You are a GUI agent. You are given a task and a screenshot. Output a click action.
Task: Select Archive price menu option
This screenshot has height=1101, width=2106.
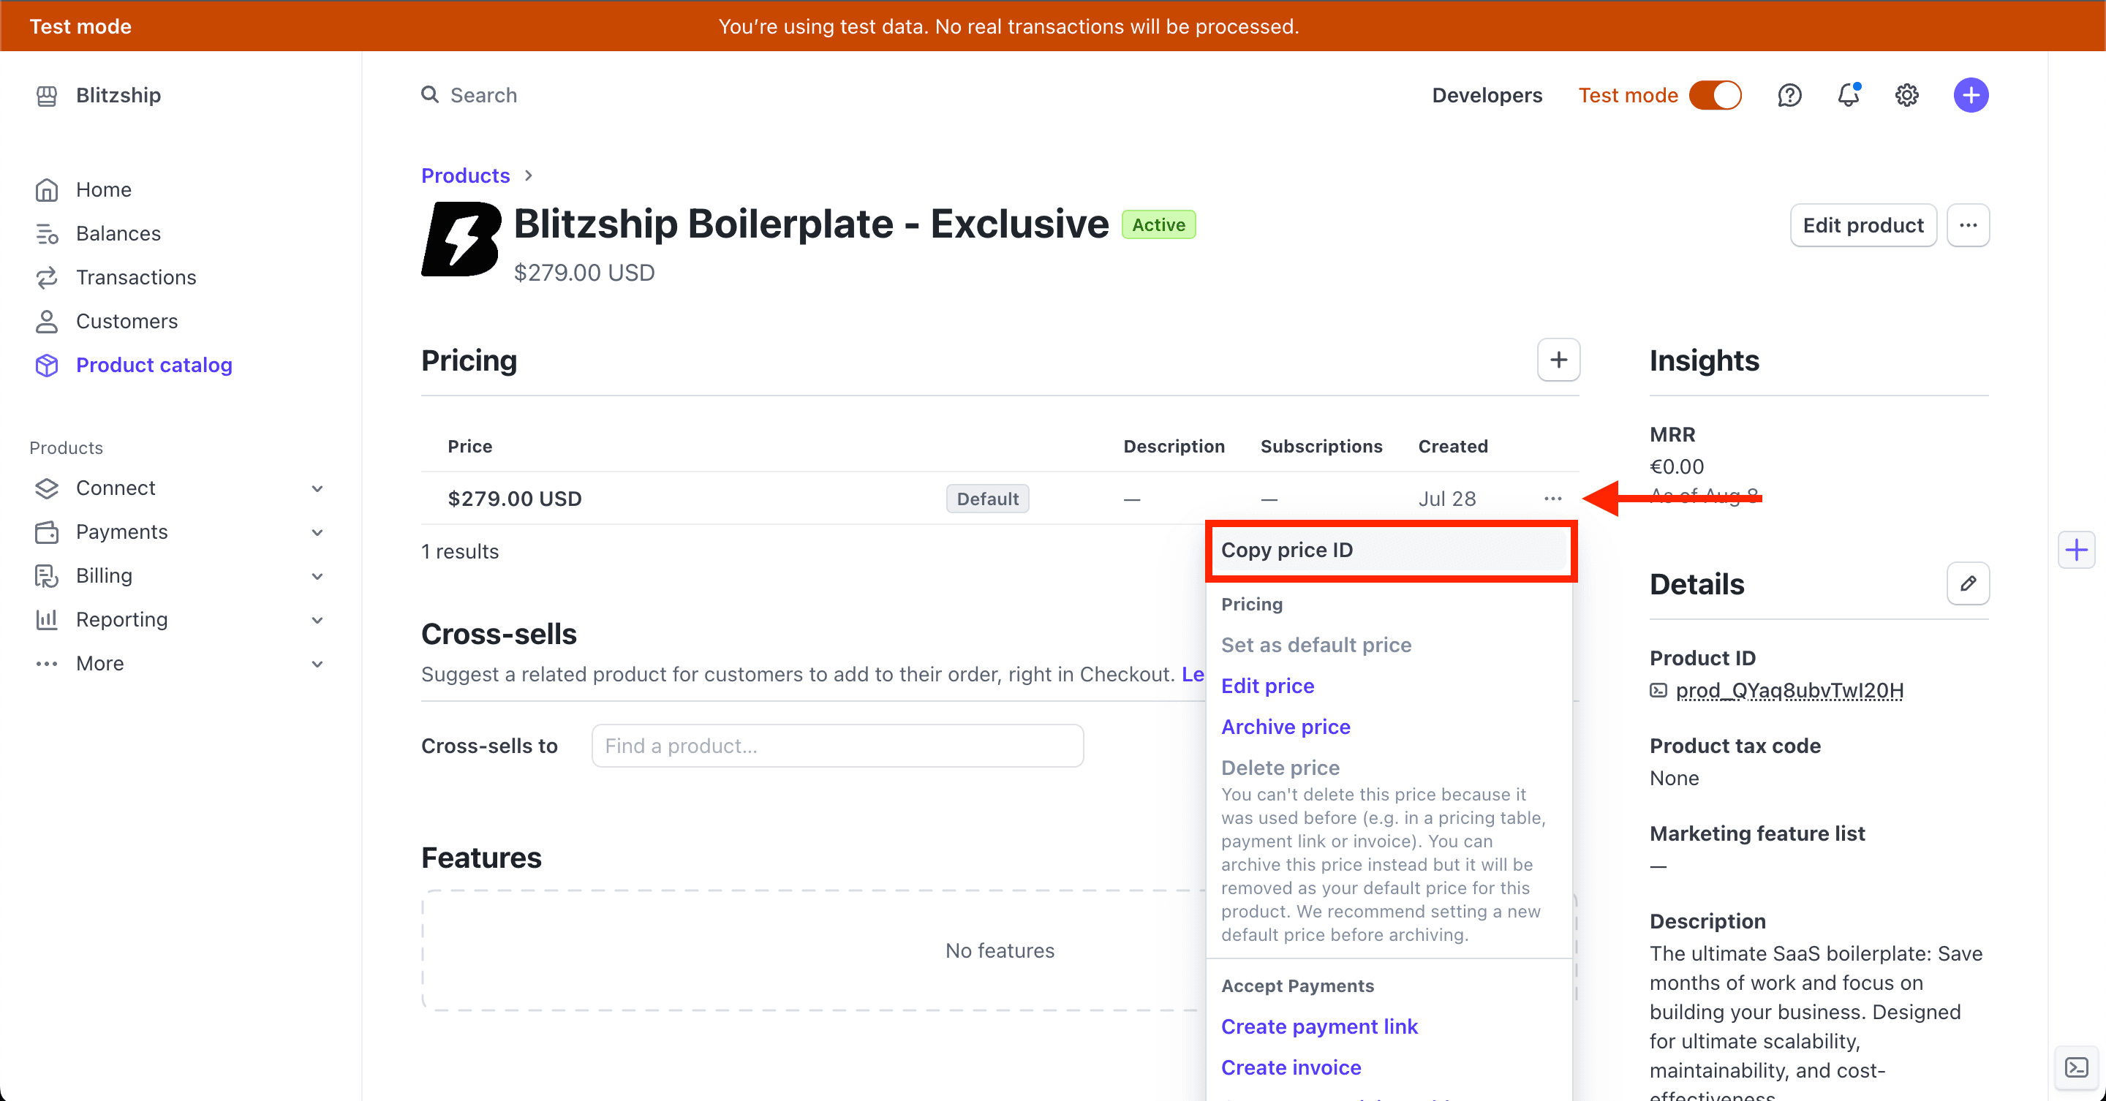pos(1286,725)
